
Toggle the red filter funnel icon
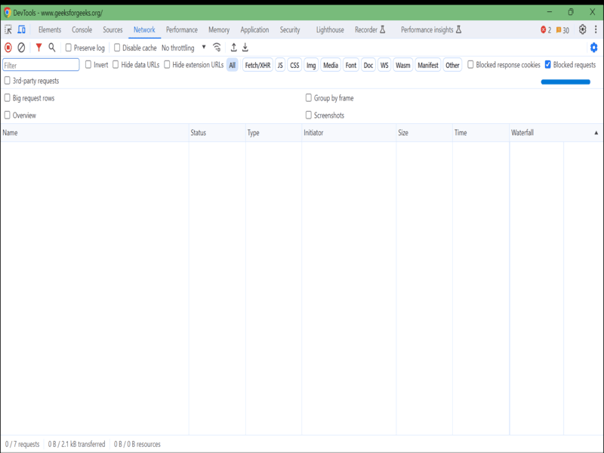coord(39,48)
